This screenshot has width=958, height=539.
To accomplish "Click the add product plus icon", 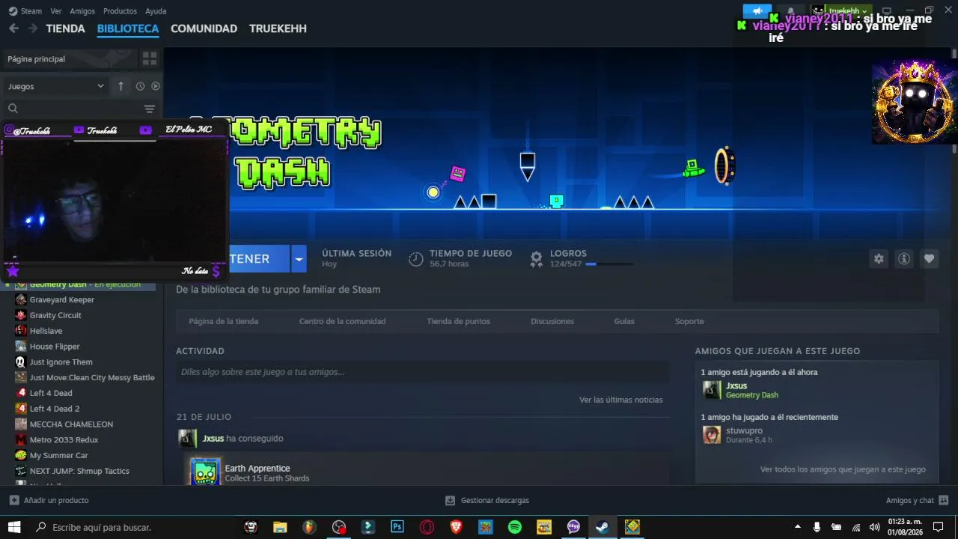I will coord(14,500).
